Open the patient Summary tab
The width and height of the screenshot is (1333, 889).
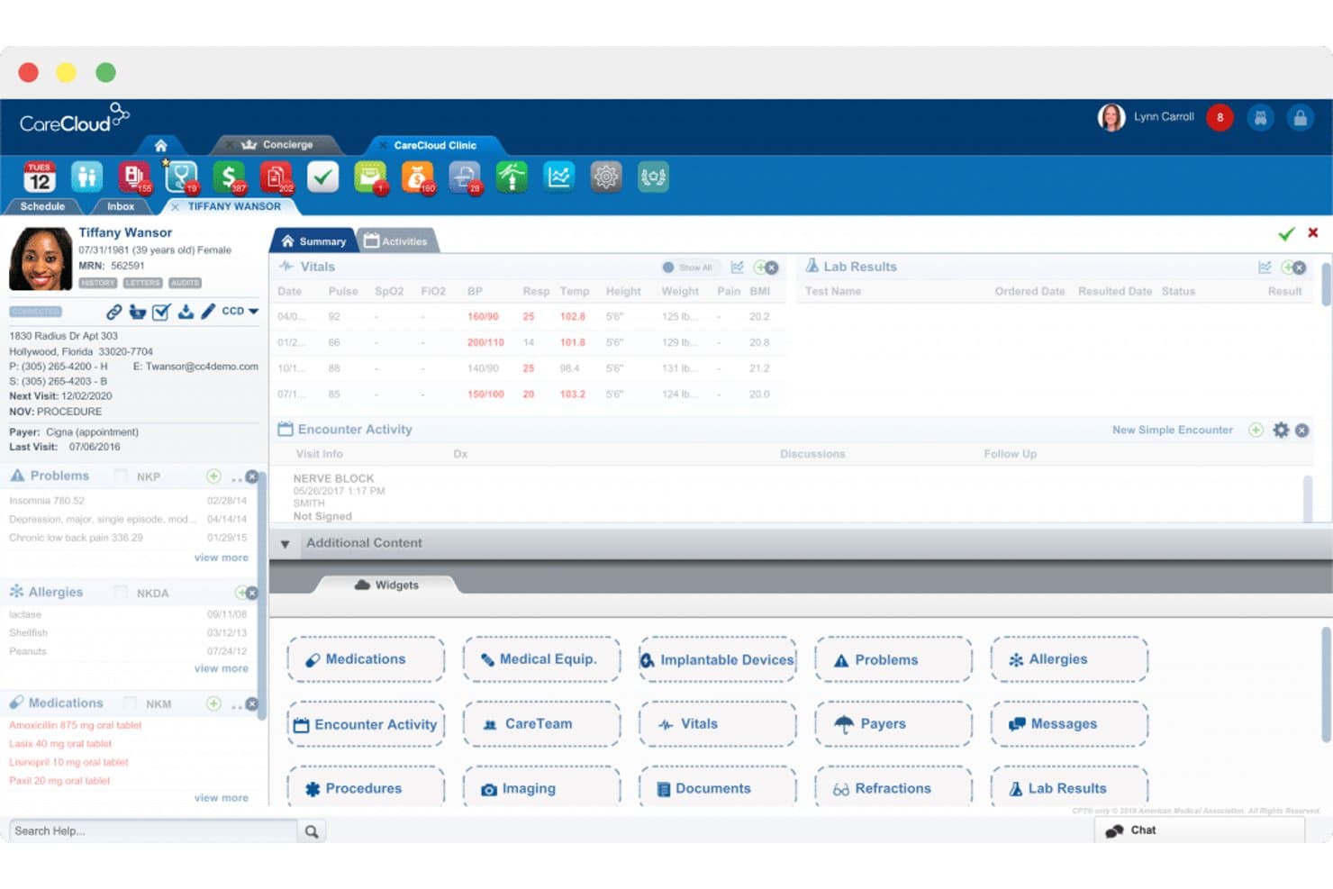(x=313, y=240)
